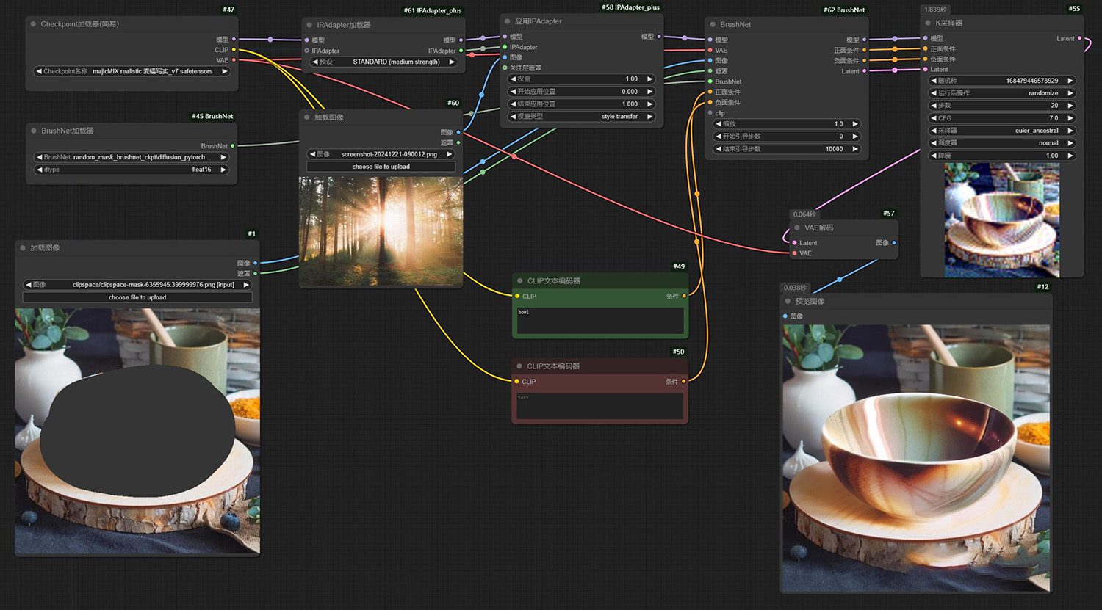Open the 调度器 dropdown showing normal

[x=1002, y=143]
